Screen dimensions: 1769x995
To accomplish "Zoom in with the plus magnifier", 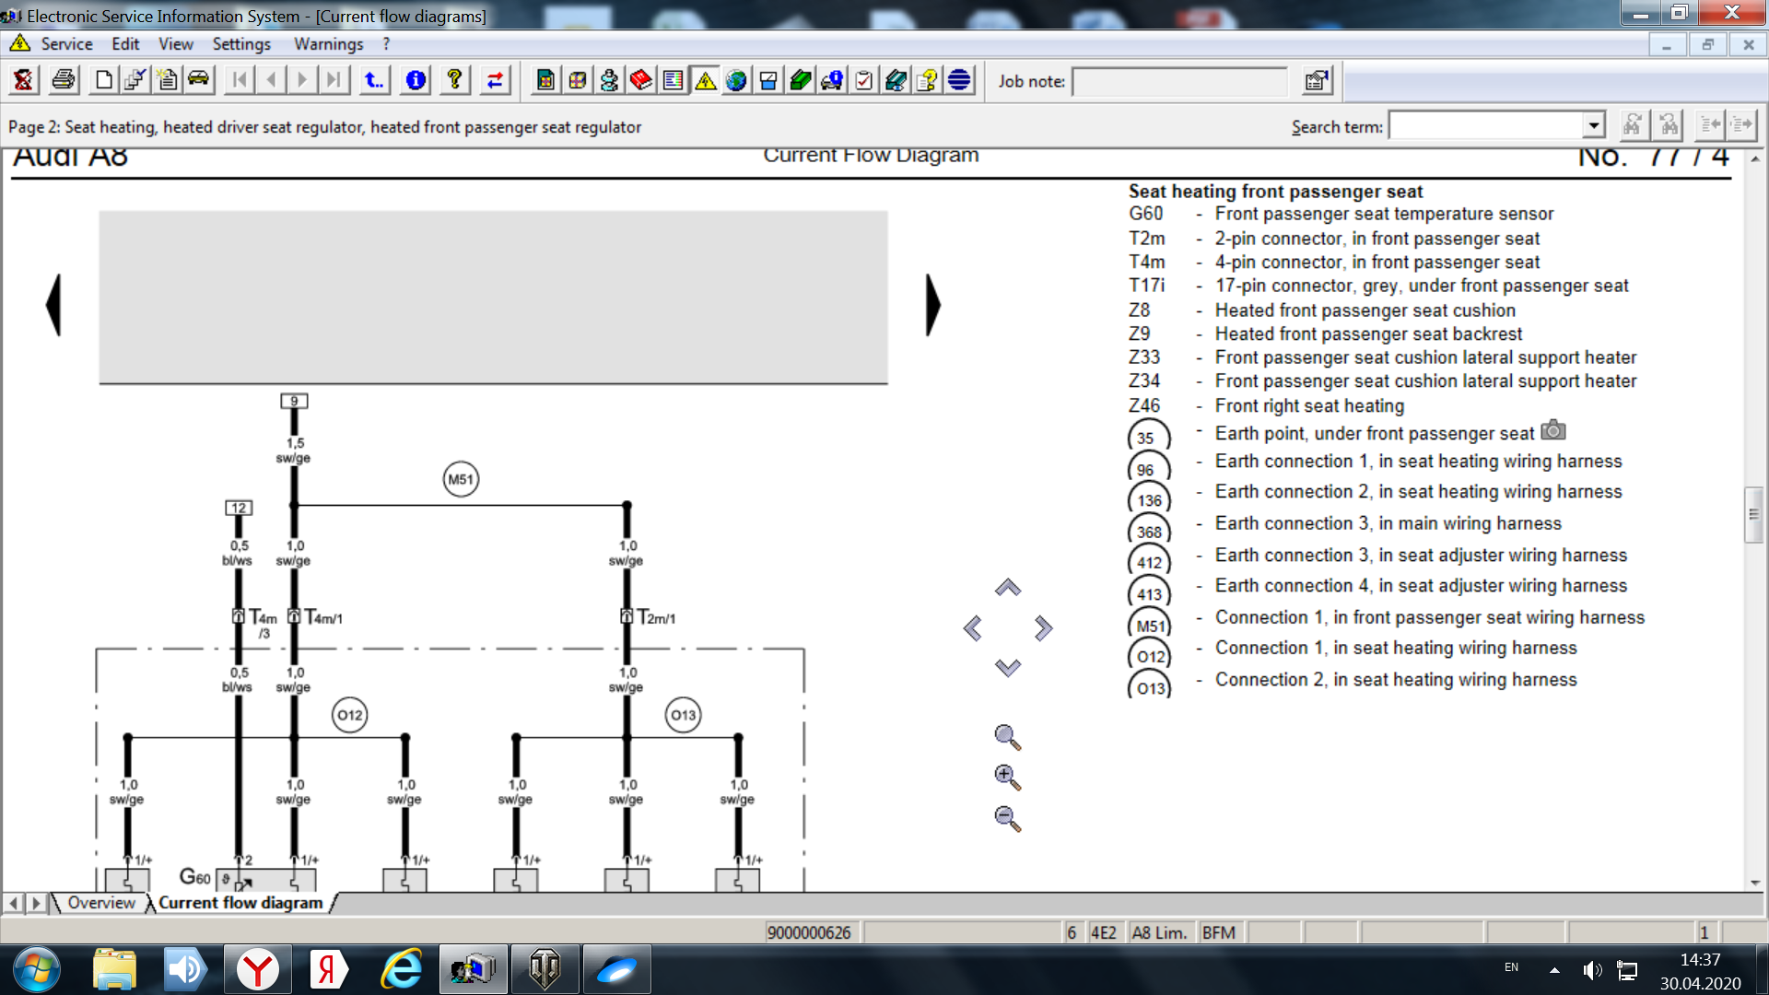I will (x=1008, y=778).
